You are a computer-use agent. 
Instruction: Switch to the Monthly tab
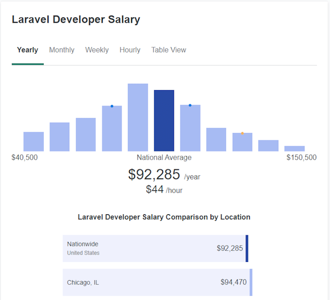click(62, 50)
